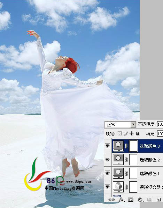Click the new adjustment layer half-circle icon
The width and height of the screenshot is (163, 208).
[x=140, y=199]
